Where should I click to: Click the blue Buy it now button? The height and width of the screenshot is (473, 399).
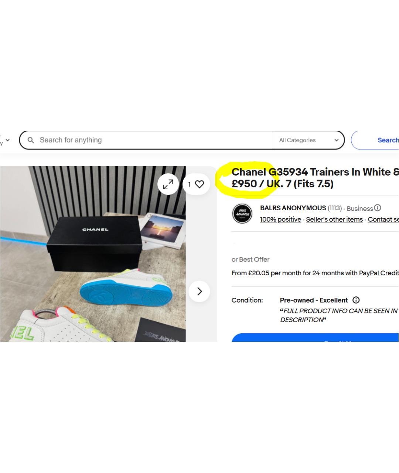(315, 337)
